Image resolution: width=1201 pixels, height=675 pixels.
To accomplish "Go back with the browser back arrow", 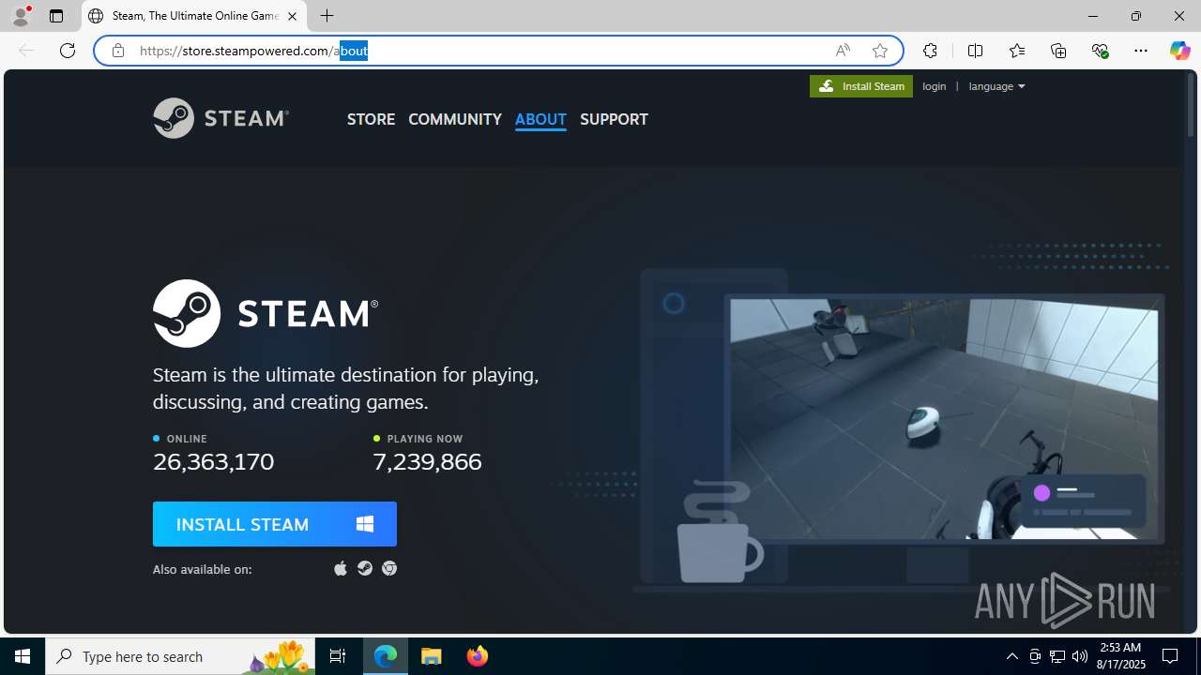I will (x=26, y=51).
